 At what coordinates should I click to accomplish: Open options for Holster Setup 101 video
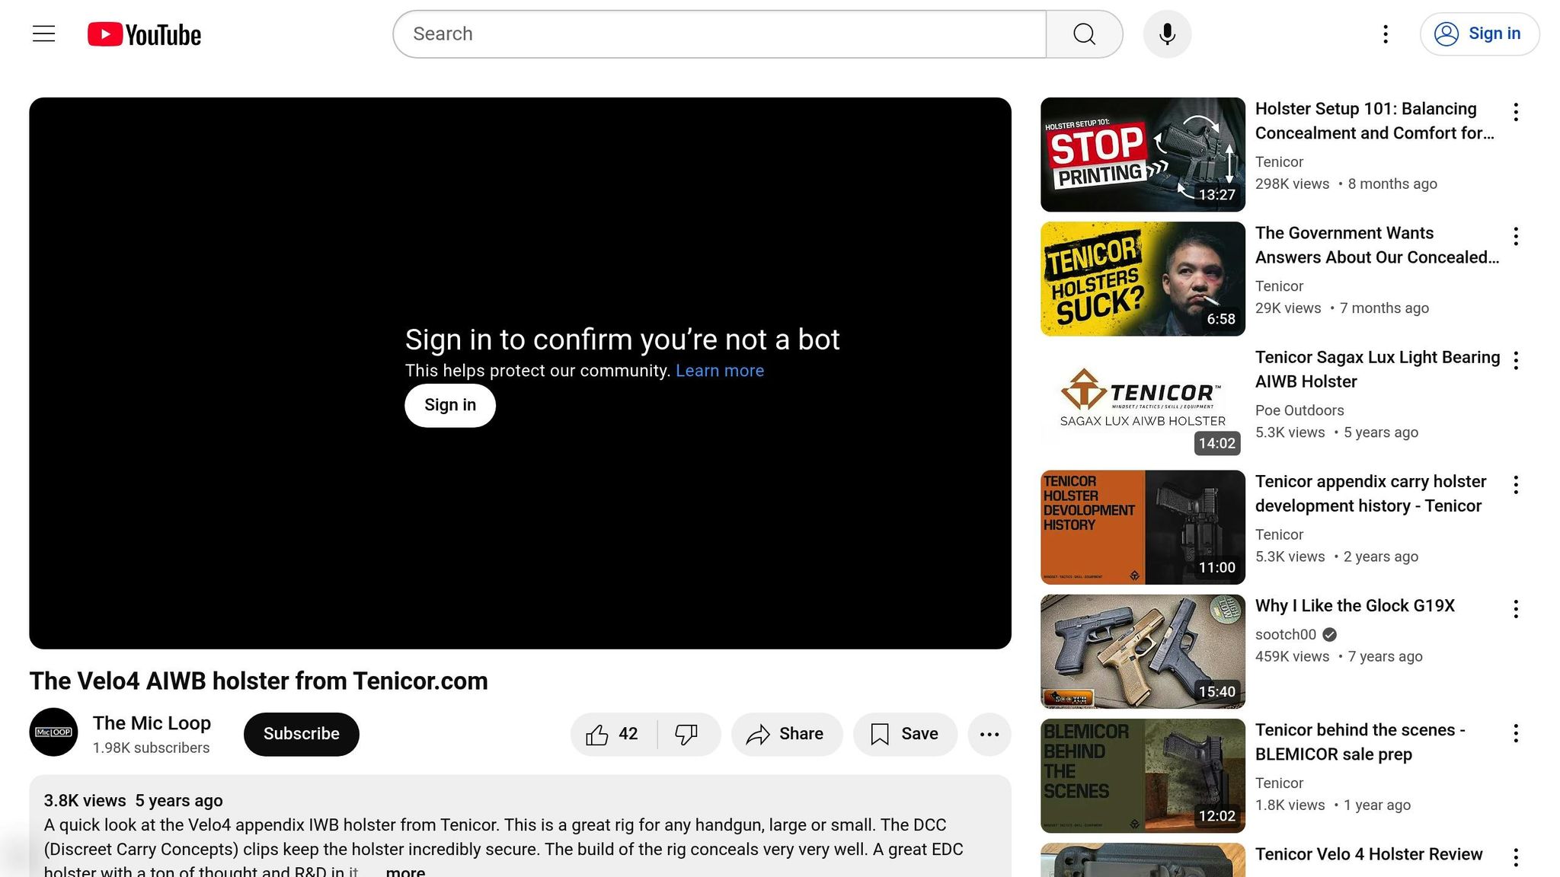tap(1516, 112)
